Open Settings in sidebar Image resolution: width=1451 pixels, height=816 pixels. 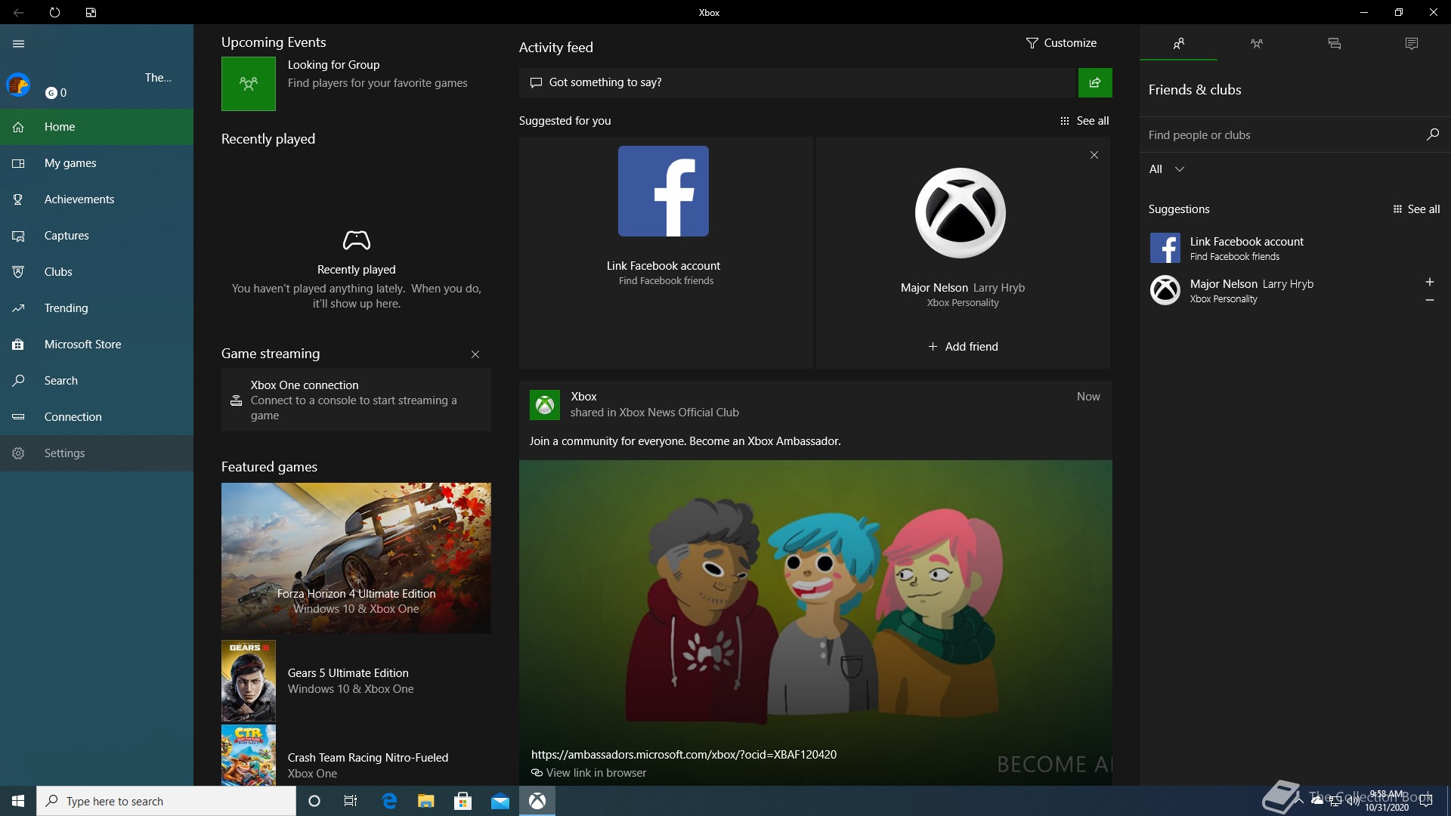click(x=97, y=453)
